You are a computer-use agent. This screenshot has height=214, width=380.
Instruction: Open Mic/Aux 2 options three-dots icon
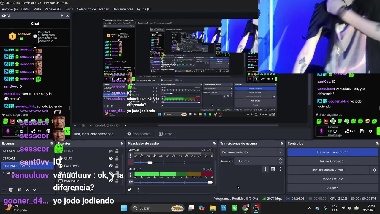coord(131,175)
